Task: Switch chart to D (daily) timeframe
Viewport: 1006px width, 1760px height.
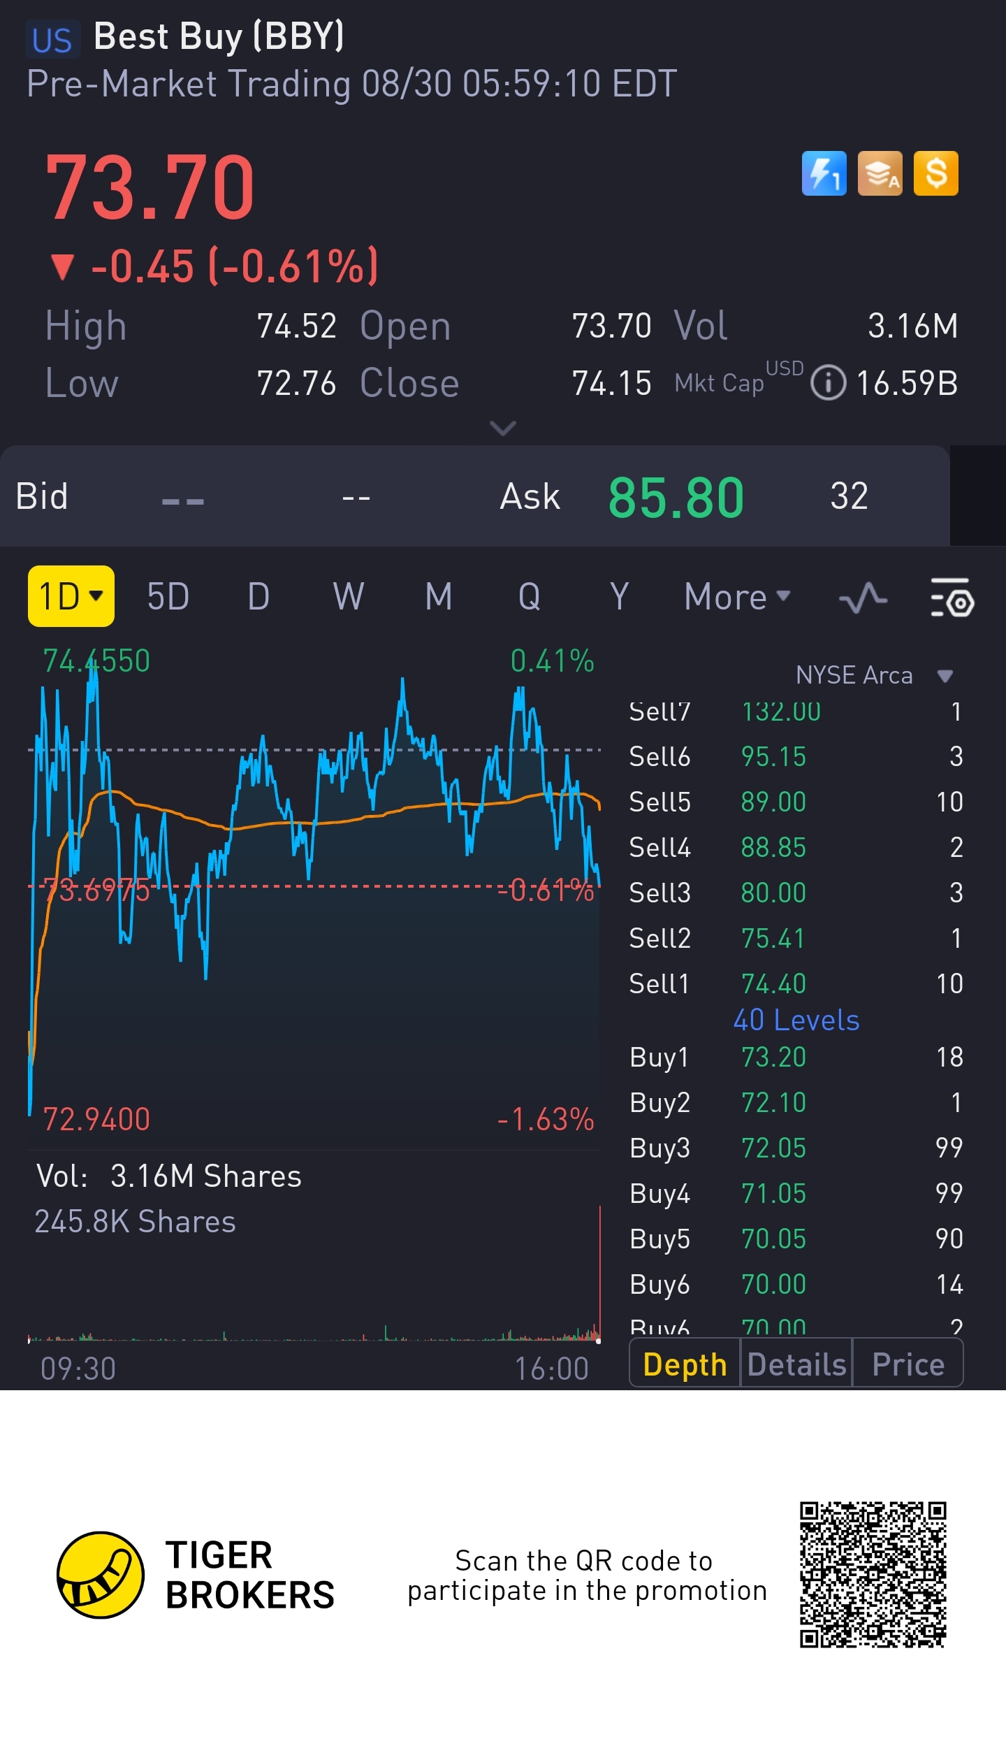Action: pos(258,597)
